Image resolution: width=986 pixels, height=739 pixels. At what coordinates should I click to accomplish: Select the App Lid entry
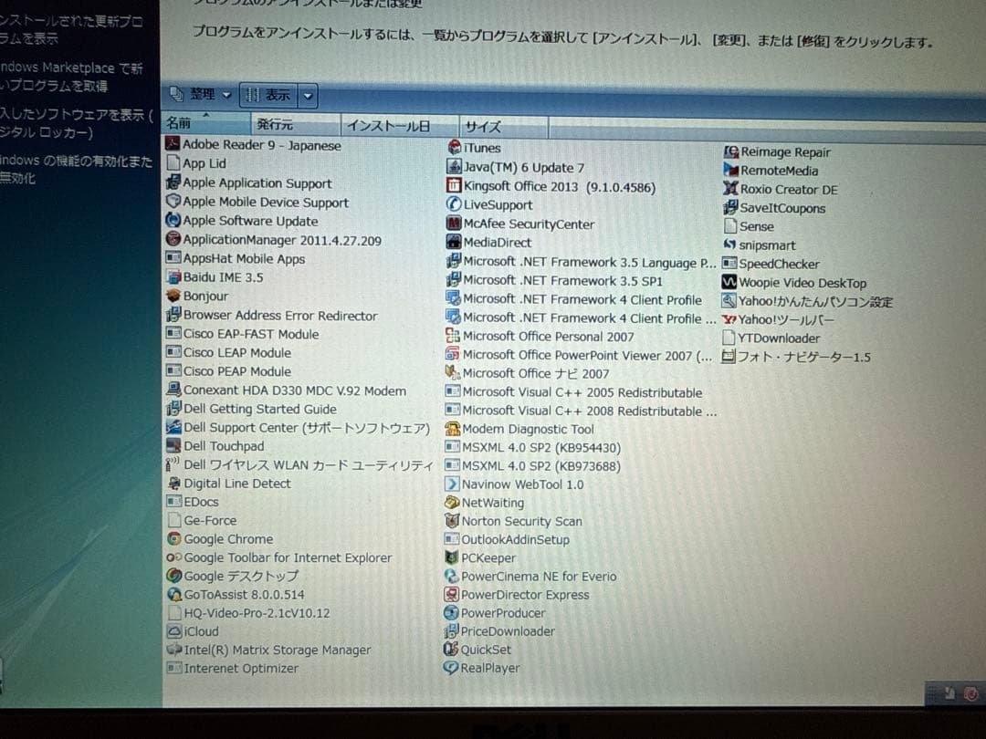[196, 163]
